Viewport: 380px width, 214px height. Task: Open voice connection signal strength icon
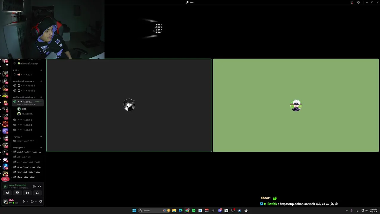pos(5,186)
